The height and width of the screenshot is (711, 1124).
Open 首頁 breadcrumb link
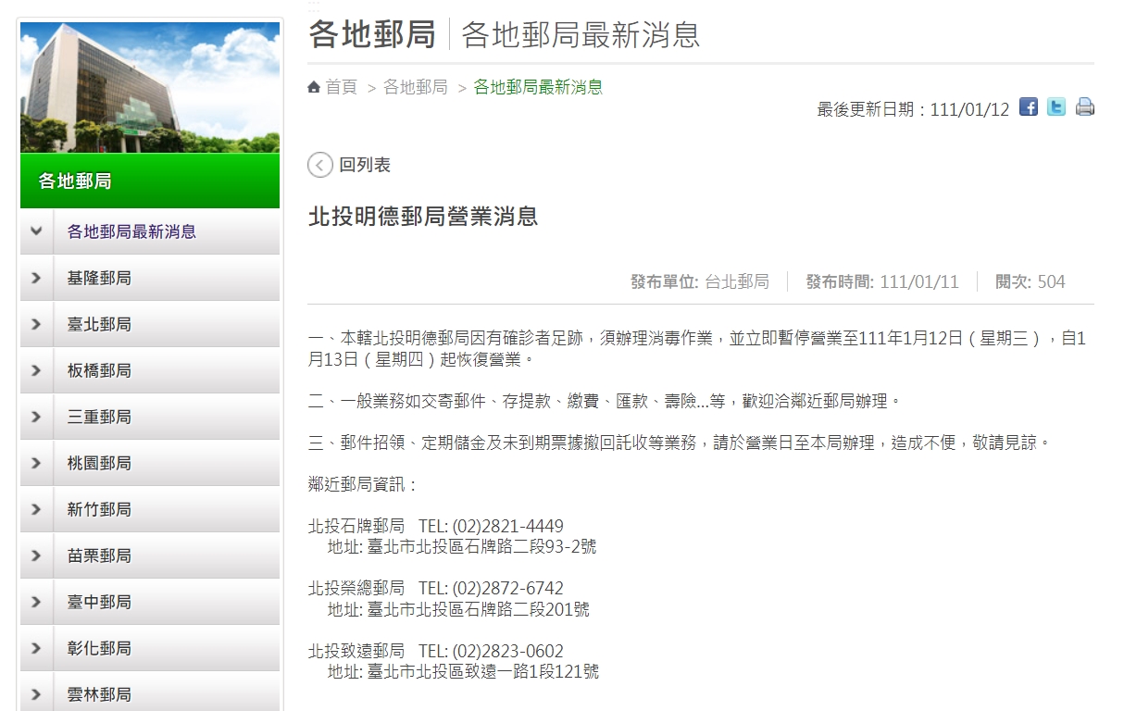coord(341,87)
